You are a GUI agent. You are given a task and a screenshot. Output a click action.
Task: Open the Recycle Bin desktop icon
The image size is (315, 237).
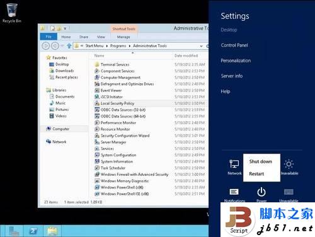tap(12, 12)
